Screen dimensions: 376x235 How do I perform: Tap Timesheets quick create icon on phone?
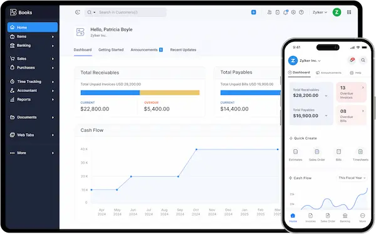[x=360, y=152]
